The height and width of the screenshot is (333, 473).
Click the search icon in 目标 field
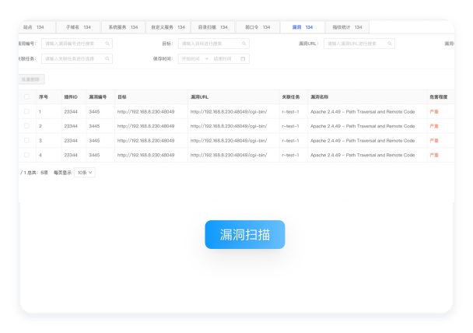point(244,44)
